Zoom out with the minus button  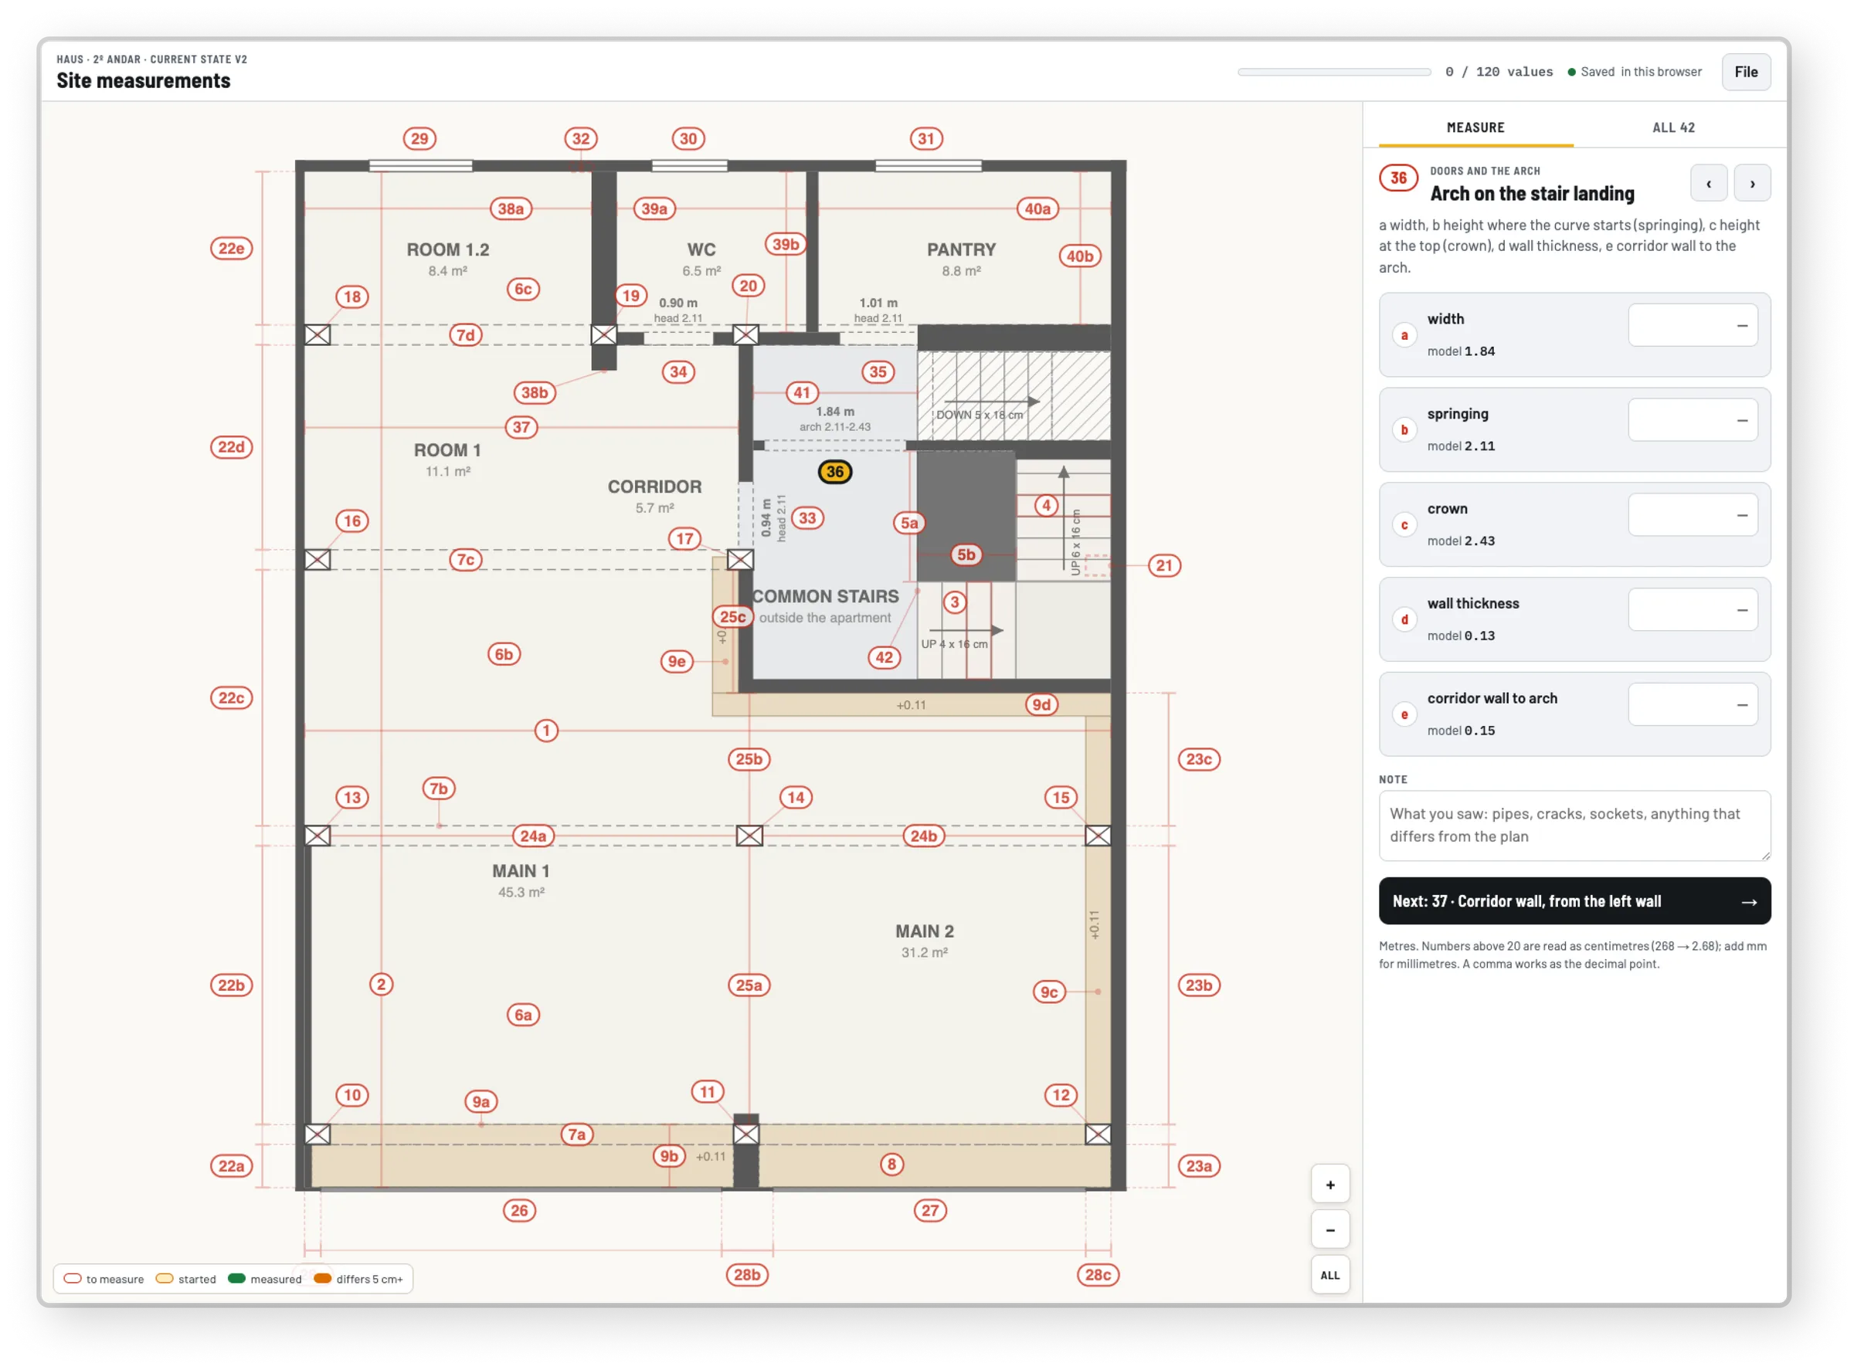point(1329,1230)
